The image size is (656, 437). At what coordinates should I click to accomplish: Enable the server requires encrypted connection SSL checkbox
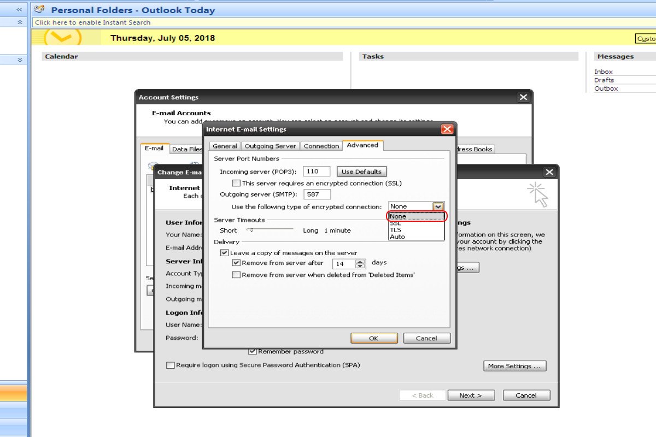click(236, 183)
